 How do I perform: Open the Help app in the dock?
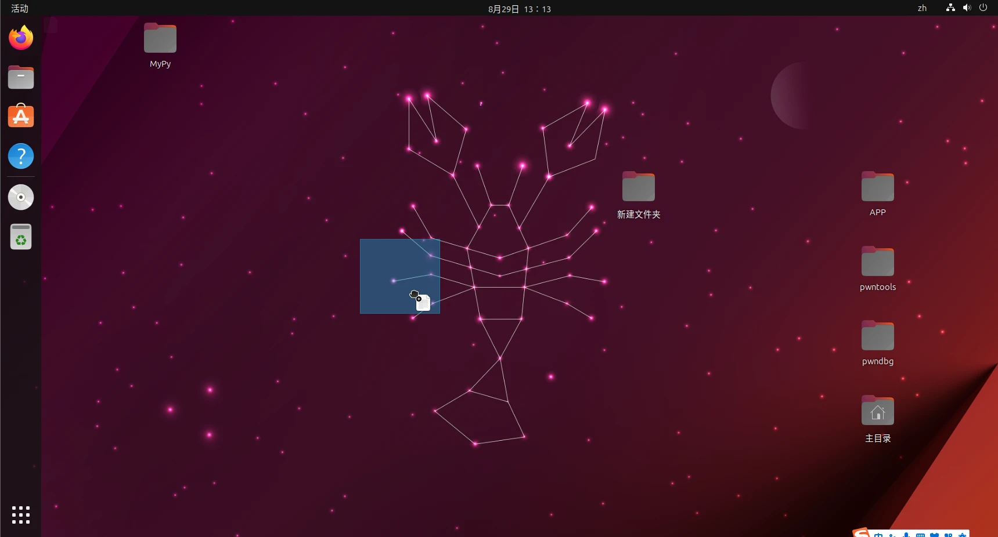pyautogui.click(x=21, y=156)
